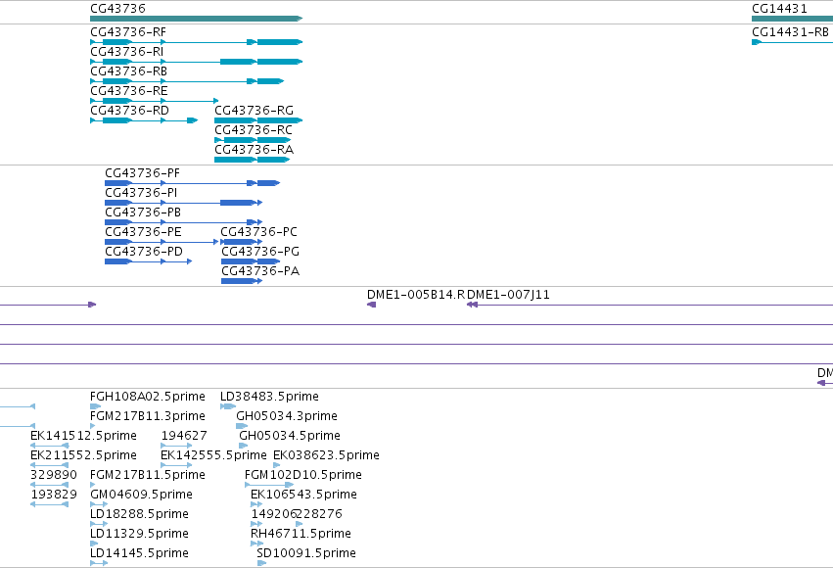
Task: Click the CG43736-RE transcript label
Action: tap(129, 91)
